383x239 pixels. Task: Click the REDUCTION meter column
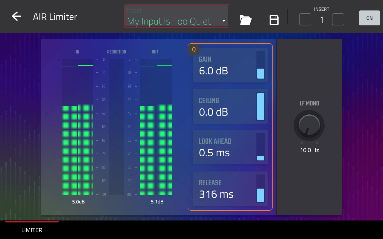coord(117,127)
